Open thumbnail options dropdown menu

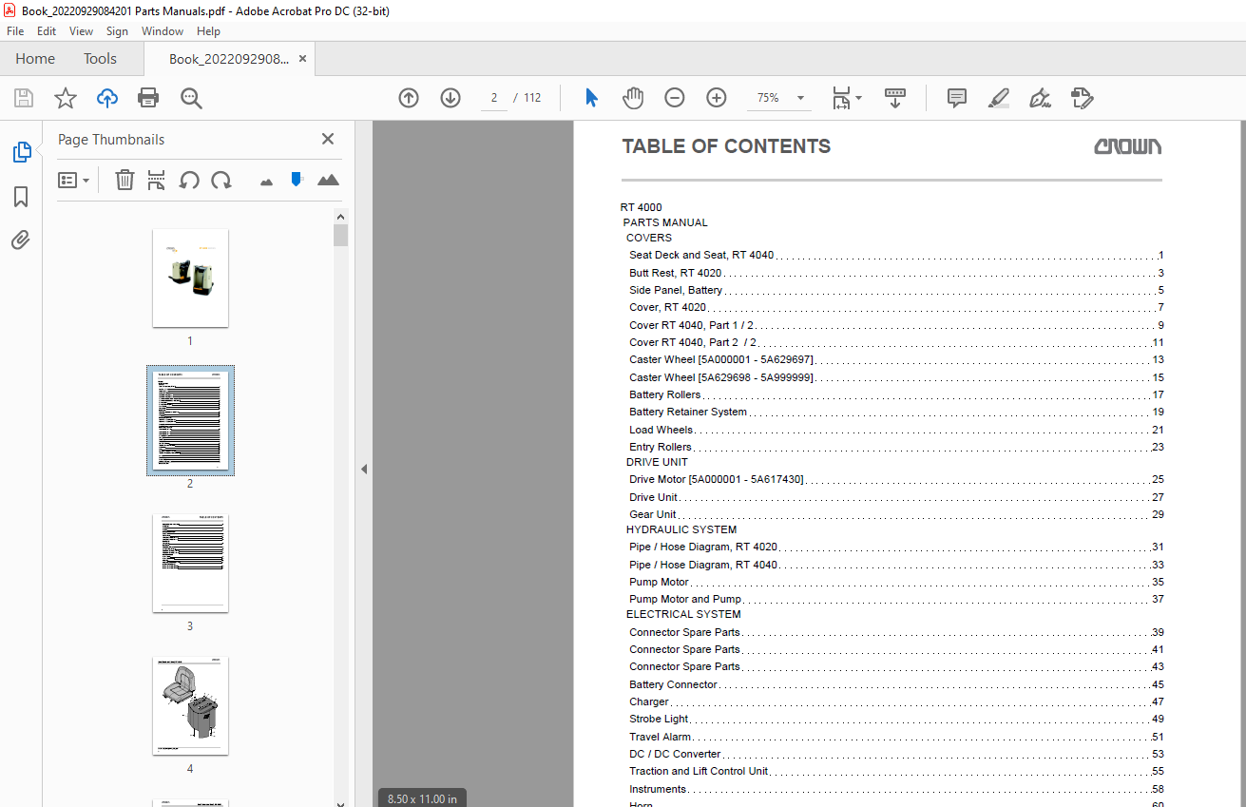[73, 180]
